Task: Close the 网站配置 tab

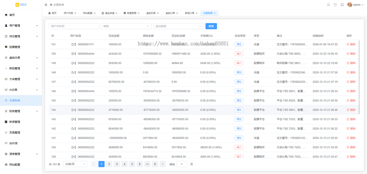Action: [x=95, y=13]
